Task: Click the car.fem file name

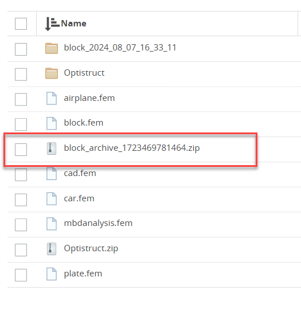Action: click(79, 198)
